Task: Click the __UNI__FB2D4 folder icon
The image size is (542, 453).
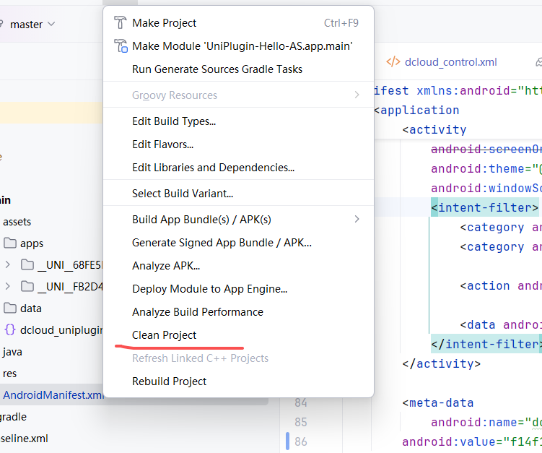Action: click(27, 286)
